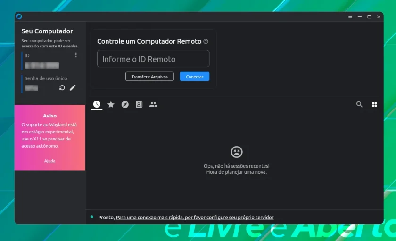The image size is (396, 241).
Task: Minimize the RustDesk window
Action: click(x=360, y=16)
